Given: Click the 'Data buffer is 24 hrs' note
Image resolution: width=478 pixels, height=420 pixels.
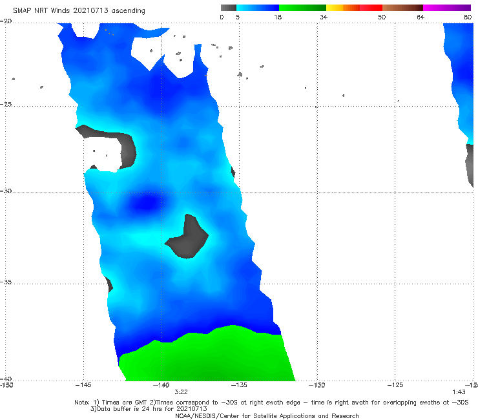Looking at the screenshot, I should pos(149,409).
